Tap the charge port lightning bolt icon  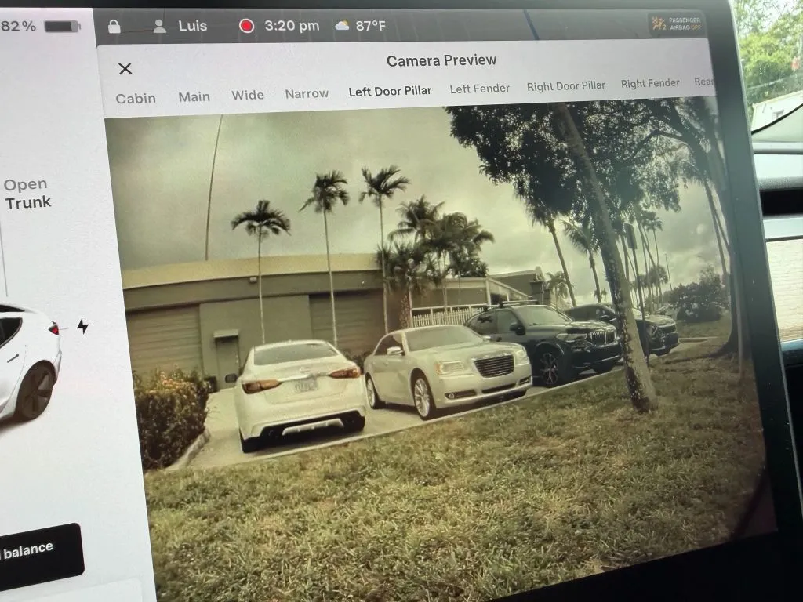click(82, 326)
